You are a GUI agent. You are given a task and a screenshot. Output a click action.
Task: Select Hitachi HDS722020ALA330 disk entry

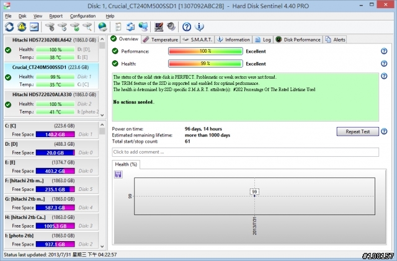pos(51,104)
